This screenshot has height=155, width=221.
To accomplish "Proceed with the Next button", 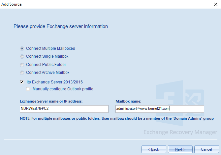I will 180,149.
